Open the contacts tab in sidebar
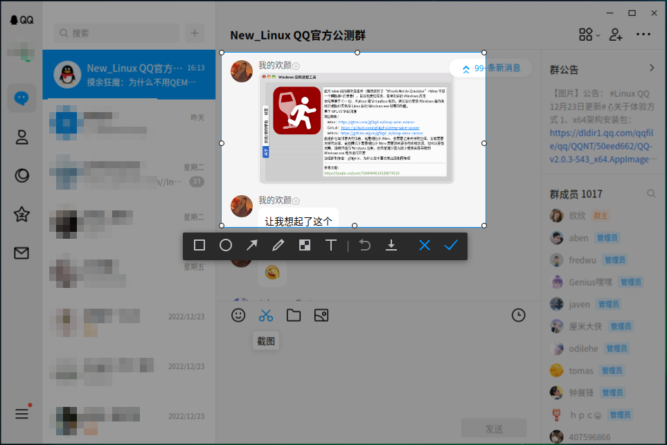The height and width of the screenshot is (445, 667). point(21,137)
